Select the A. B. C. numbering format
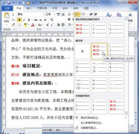The height and width of the screenshot is (134, 139). coord(116,68)
